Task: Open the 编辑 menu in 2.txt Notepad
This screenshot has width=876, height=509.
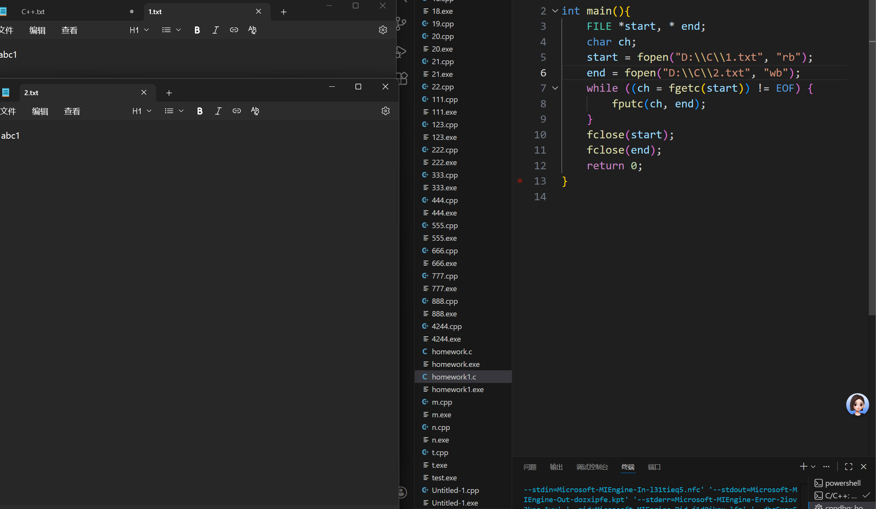Action: coord(40,111)
